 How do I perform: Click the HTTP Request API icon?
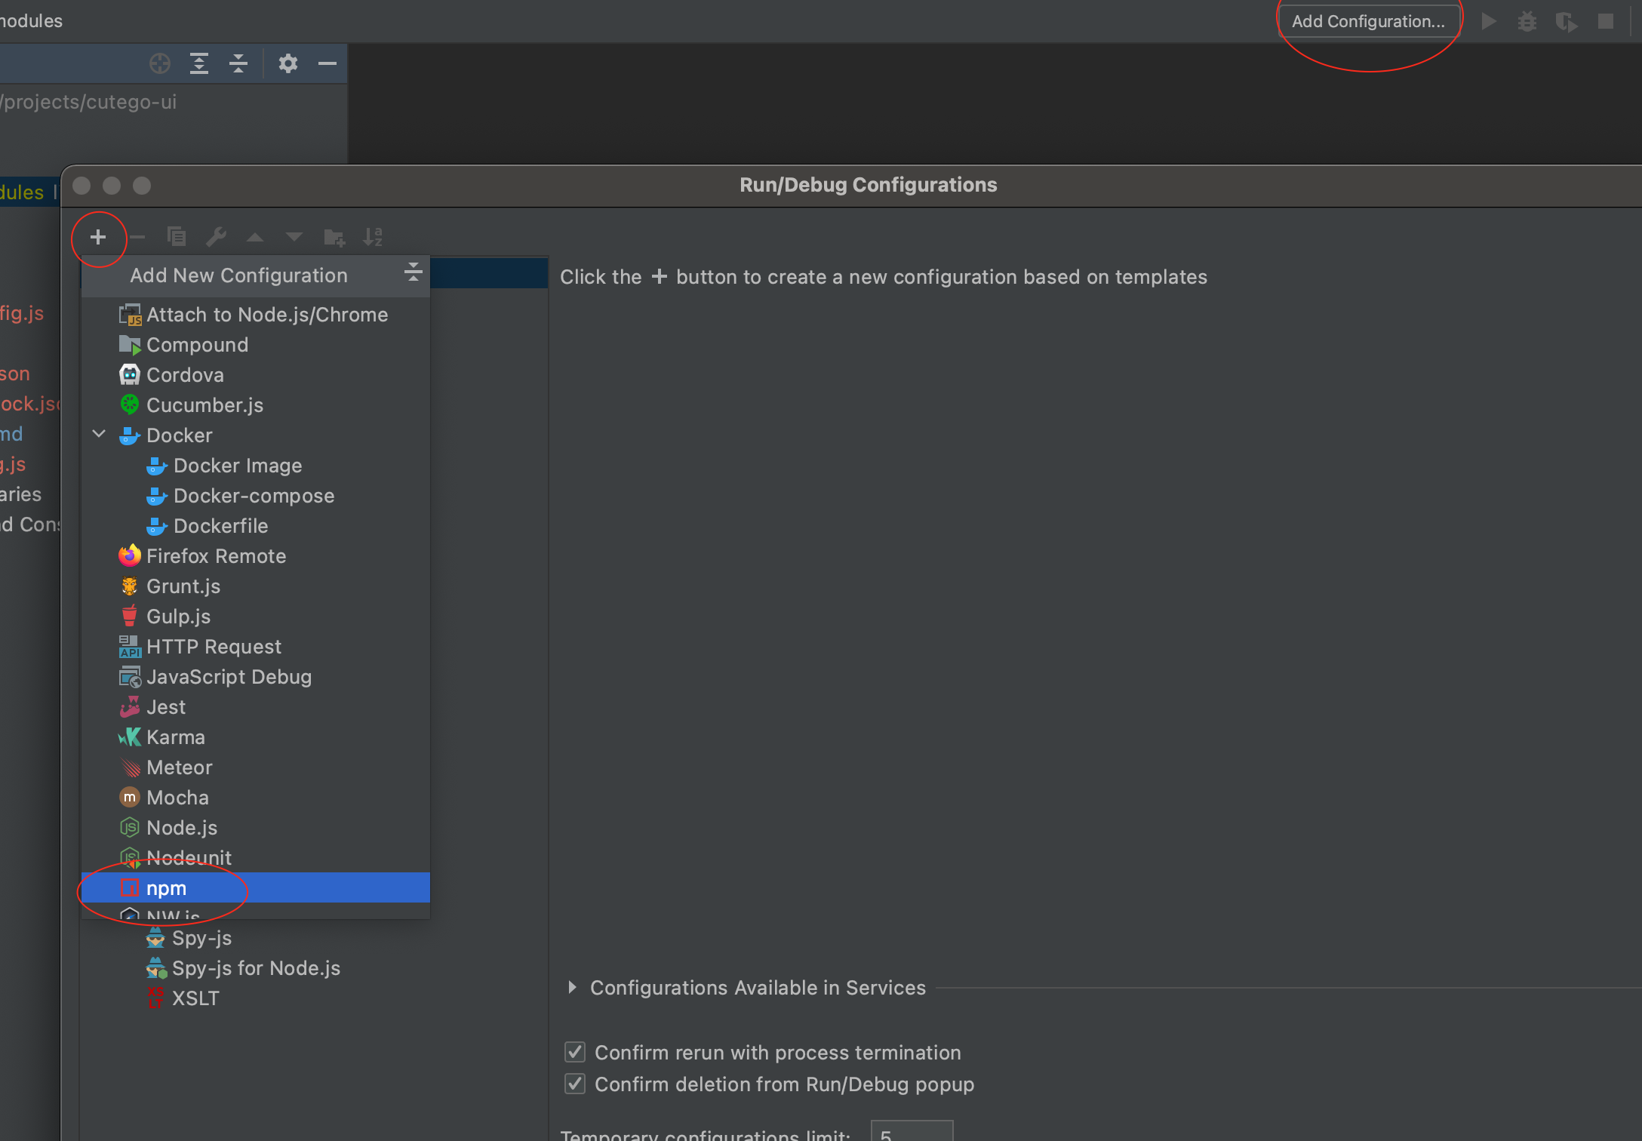[130, 647]
